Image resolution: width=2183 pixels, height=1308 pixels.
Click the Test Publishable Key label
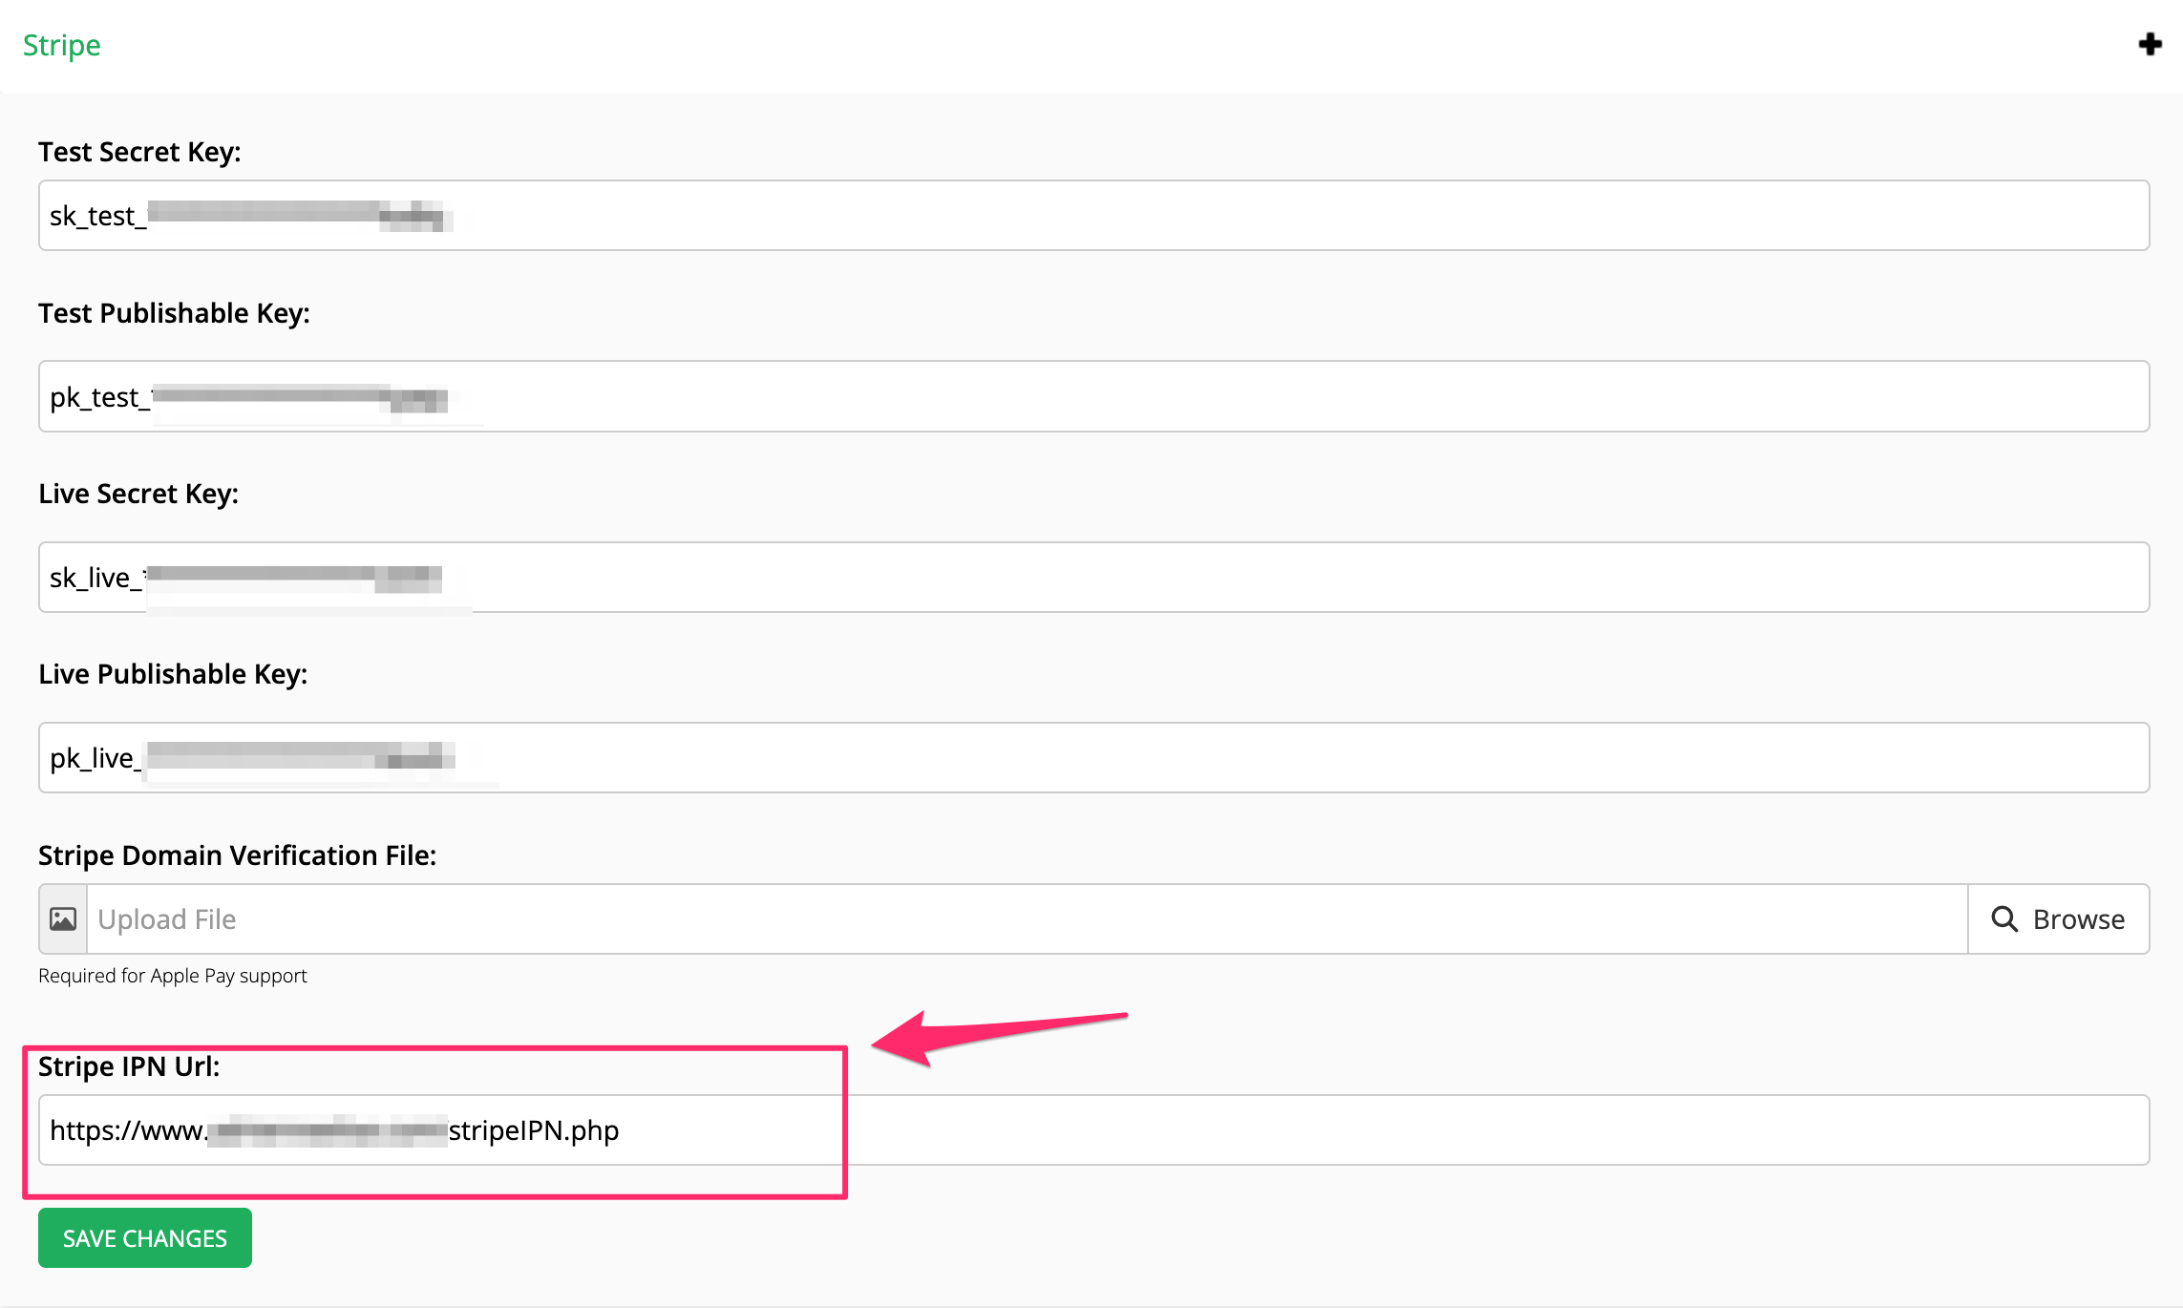pos(174,313)
